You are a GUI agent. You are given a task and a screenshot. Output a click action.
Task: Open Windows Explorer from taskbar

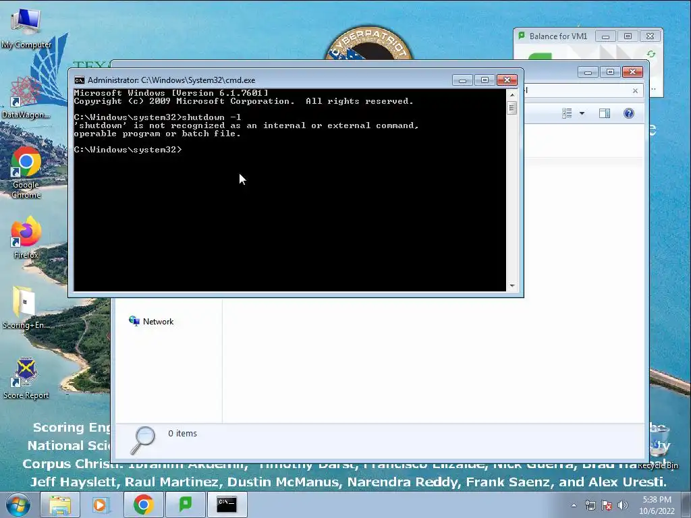pyautogui.click(x=60, y=505)
